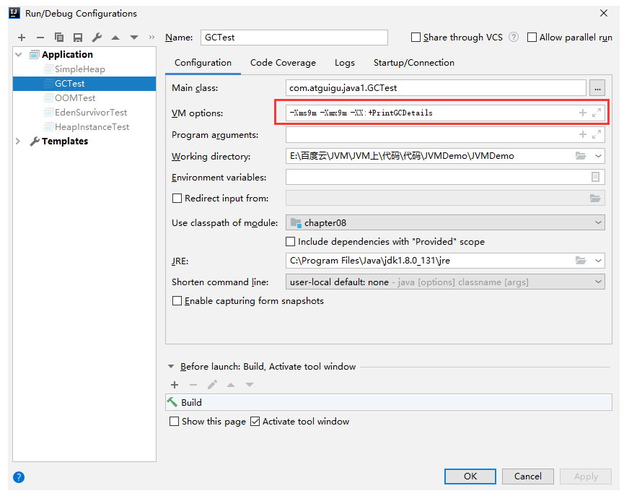Remove selected configuration with minus icon
This screenshot has height=496, width=624.
pos(40,38)
